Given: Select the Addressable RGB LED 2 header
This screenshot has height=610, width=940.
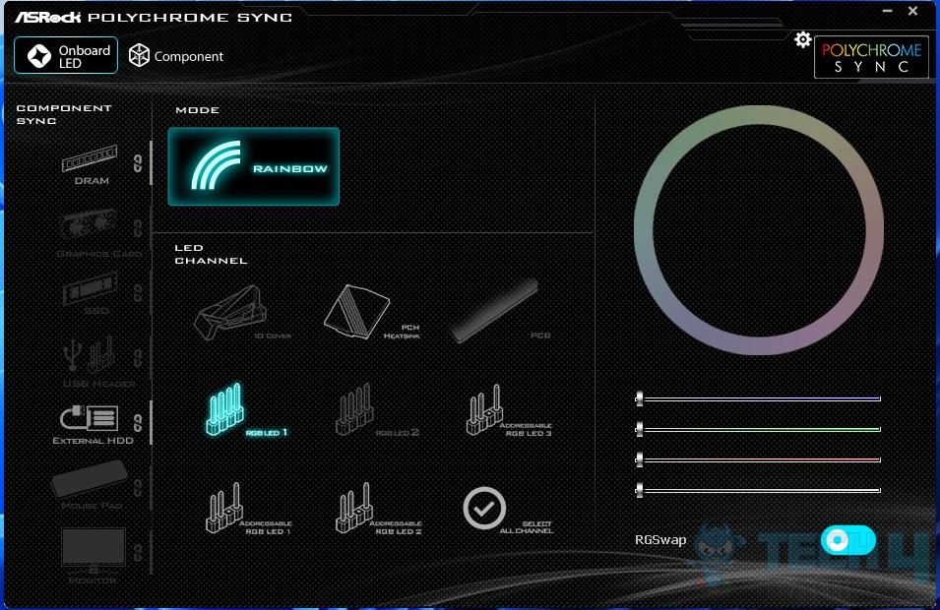Looking at the screenshot, I should 377,508.
